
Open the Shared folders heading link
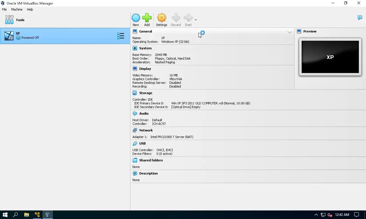pyautogui.click(x=151, y=160)
